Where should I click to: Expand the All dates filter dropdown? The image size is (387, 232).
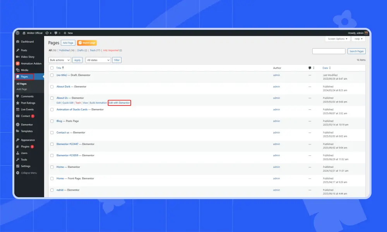pyautogui.click(x=98, y=60)
